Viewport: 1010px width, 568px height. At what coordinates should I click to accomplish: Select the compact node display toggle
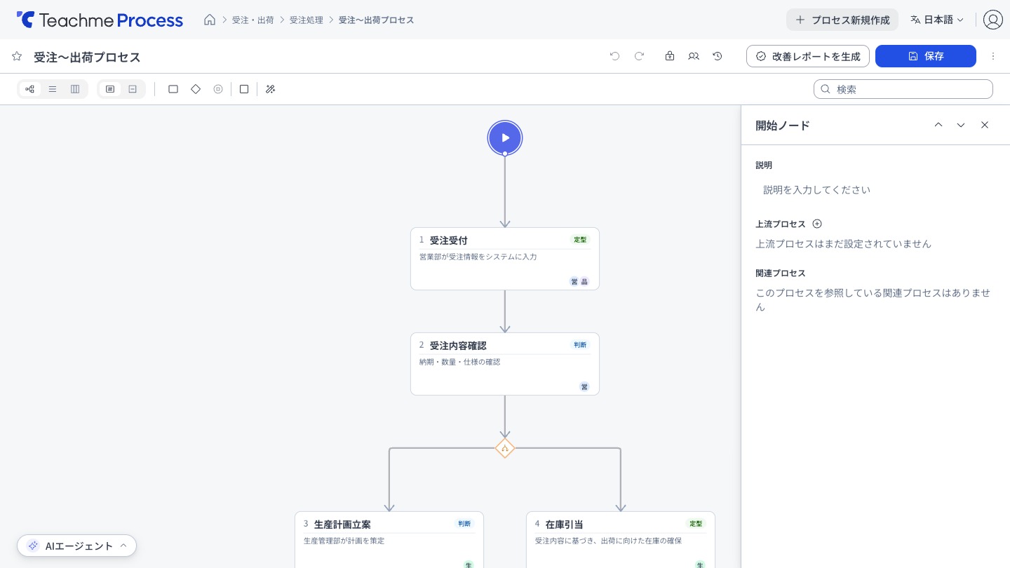click(133, 89)
